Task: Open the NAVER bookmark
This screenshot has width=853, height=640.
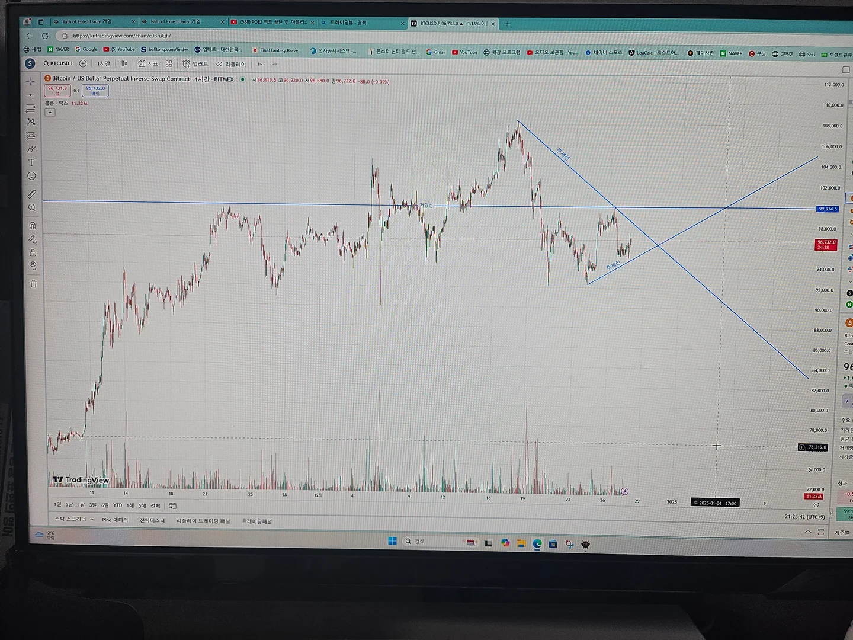Action: [59, 49]
